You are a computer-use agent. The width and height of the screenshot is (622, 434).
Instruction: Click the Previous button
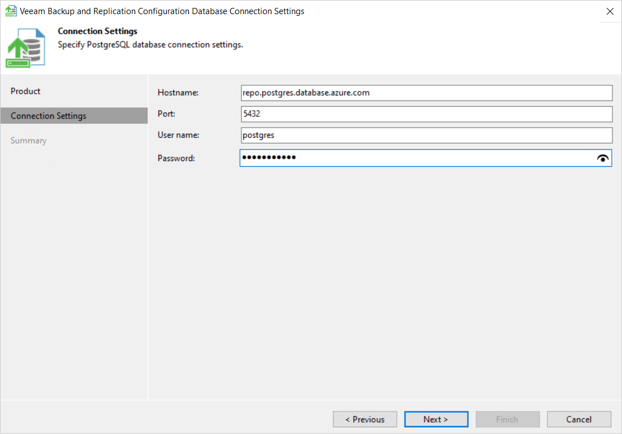click(365, 419)
